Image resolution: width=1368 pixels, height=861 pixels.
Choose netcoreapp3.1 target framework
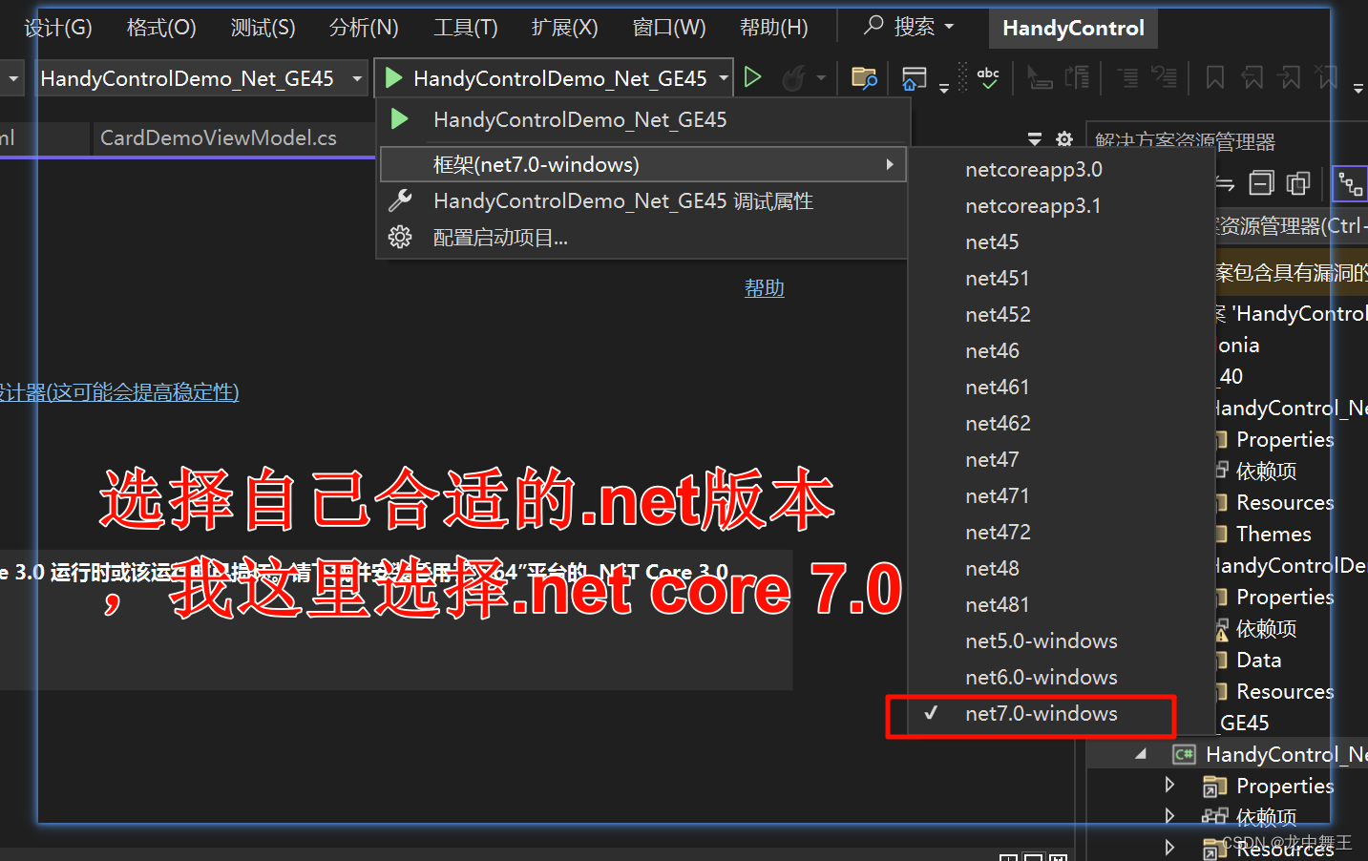pyautogui.click(x=1033, y=205)
